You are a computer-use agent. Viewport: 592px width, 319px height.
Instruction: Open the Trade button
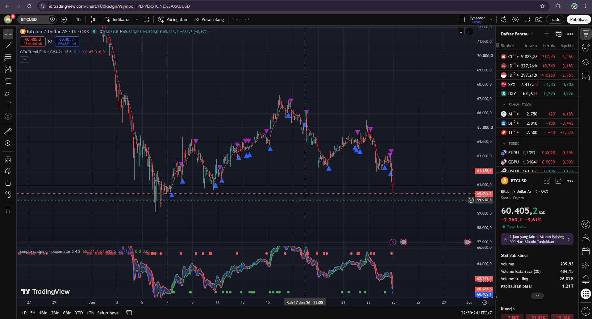pos(555,19)
